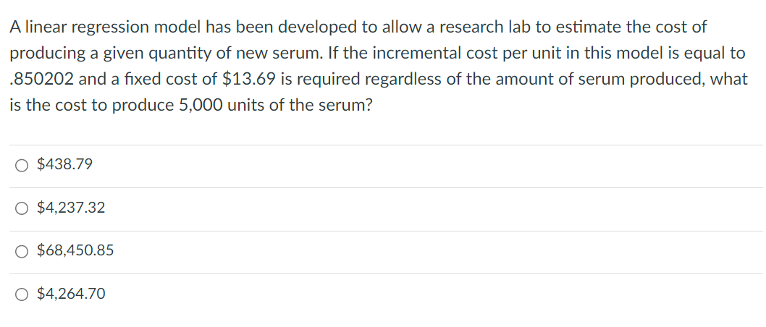The image size is (766, 327).
Task: Click the "$438.79" answer label text
Action: (x=64, y=165)
